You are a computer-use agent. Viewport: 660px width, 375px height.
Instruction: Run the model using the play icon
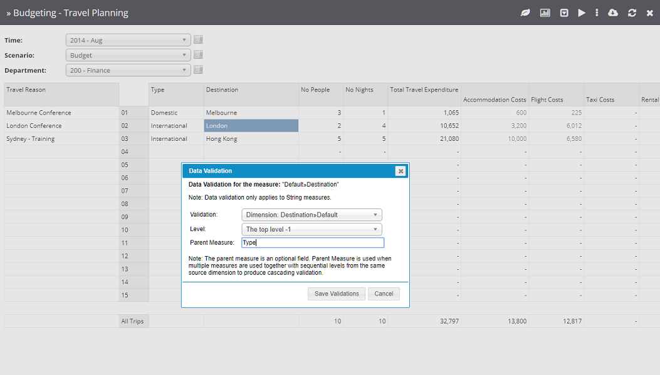pos(580,13)
